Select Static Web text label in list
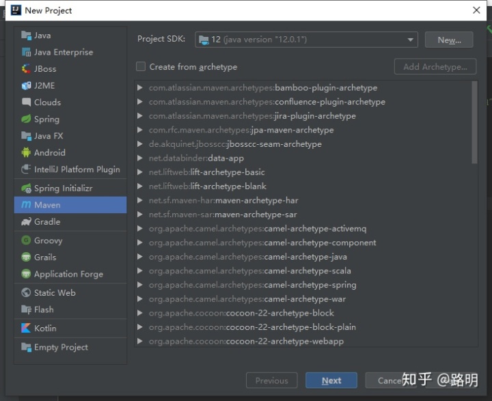492x401 pixels. coord(55,293)
